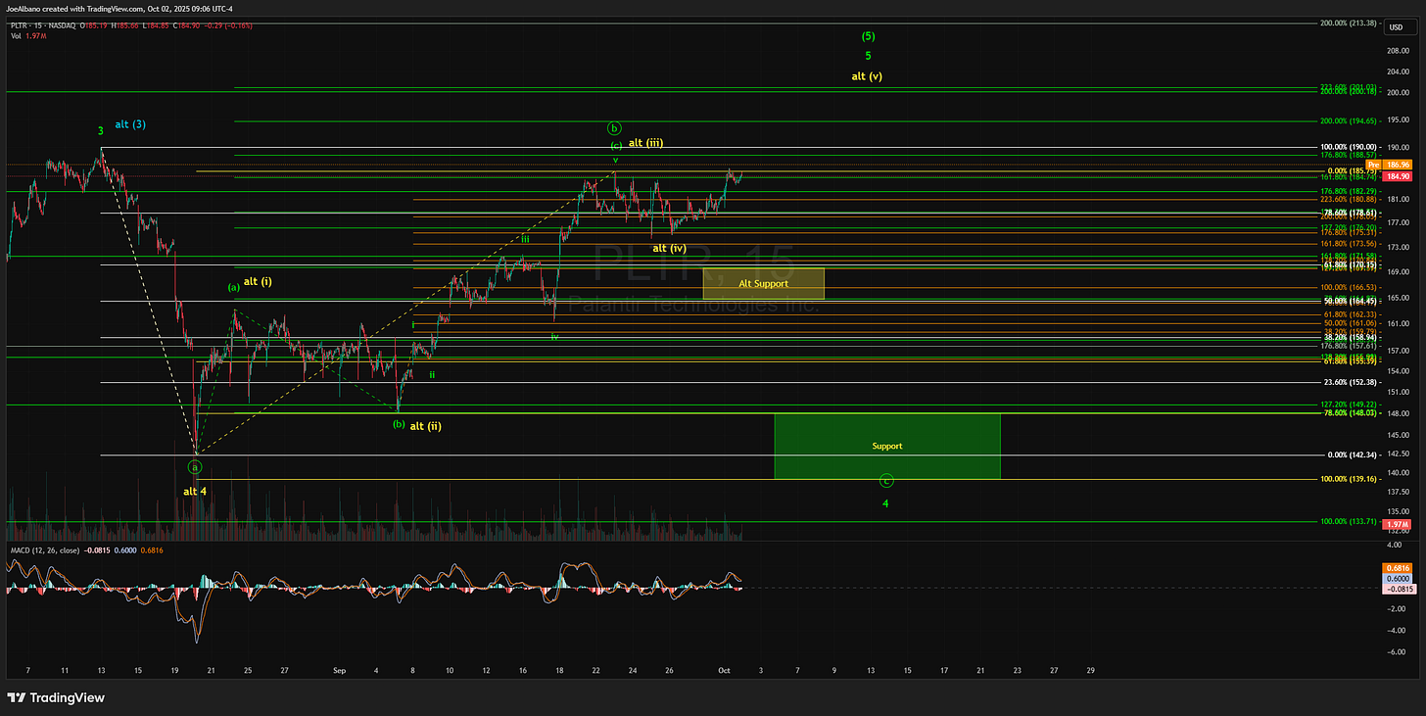The height and width of the screenshot is (716, 1426).
Task: Click the 23.60% (152.38) Fibonacci label
Action: pos(1349,383)
